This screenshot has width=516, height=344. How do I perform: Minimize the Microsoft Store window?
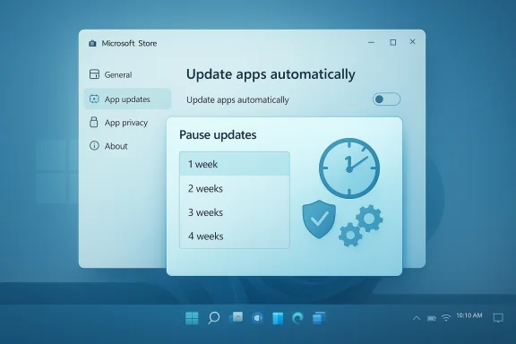[x=371, y=42]
